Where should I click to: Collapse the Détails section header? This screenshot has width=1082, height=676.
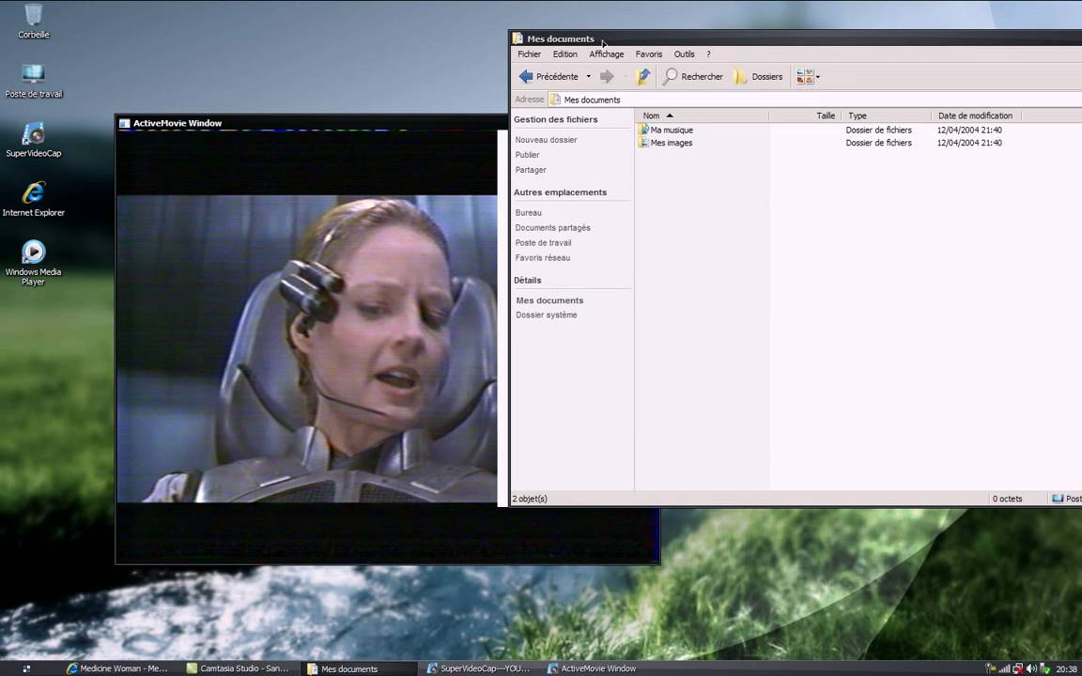pos(527,280)
